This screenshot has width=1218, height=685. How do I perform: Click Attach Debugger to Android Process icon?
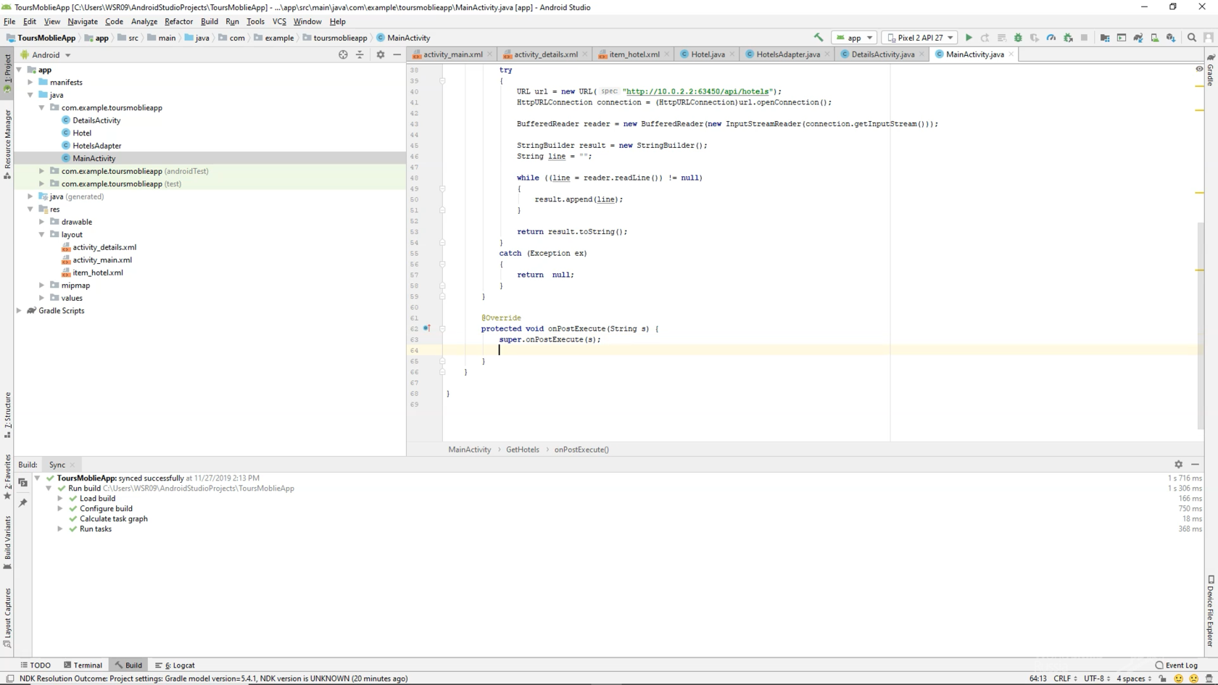click(x=1068, y=38)
